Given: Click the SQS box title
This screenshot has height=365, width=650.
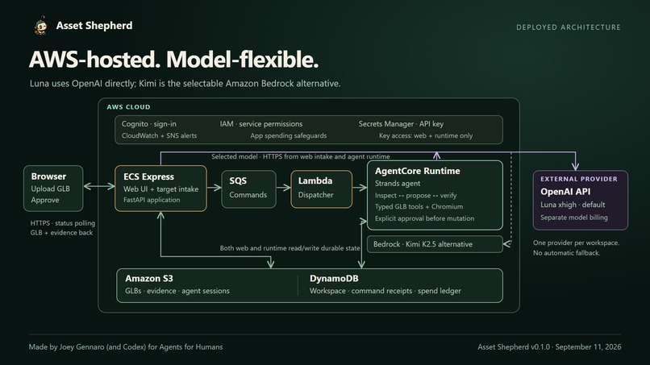Looking at the screenshot, I should [x=238, y=181].
